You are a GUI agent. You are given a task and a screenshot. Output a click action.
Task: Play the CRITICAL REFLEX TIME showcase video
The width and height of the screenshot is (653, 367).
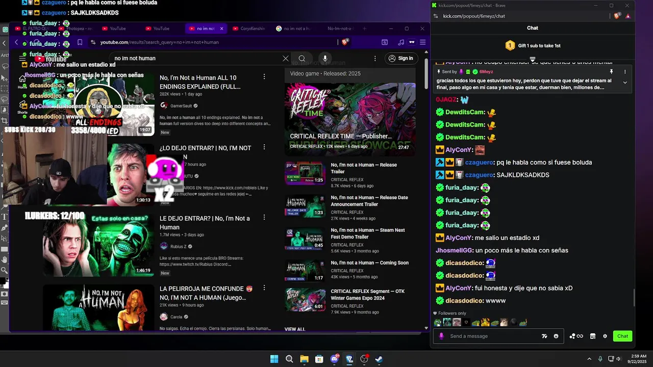(x=350, y=120)
